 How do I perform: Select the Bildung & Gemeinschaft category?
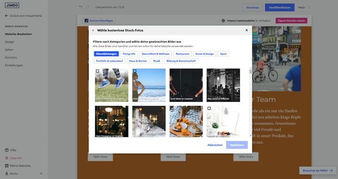click(x=181, y=61)
